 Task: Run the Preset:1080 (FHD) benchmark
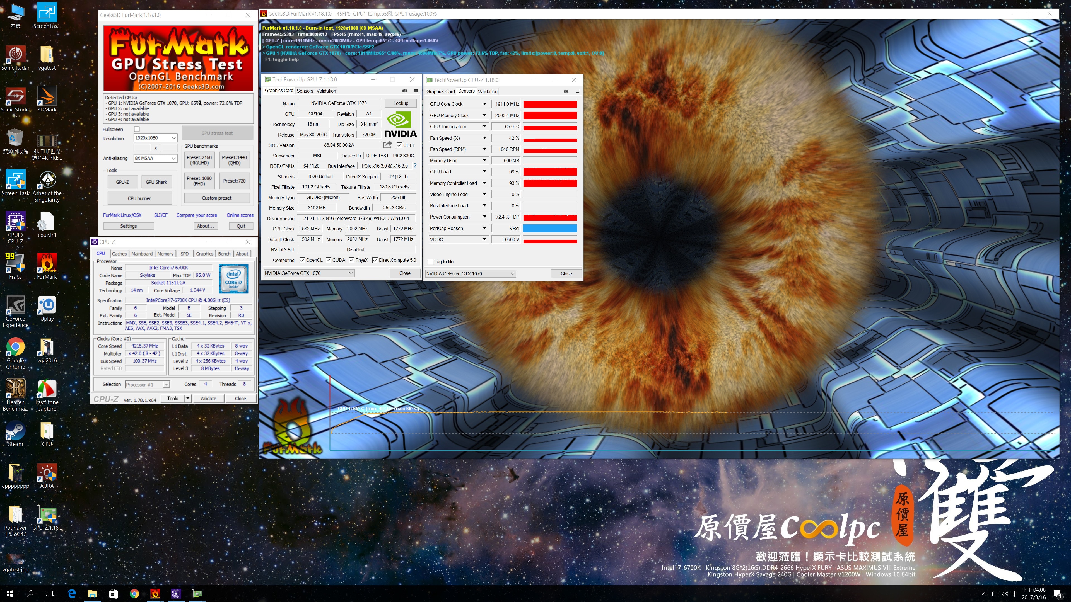tap(199, 181)
